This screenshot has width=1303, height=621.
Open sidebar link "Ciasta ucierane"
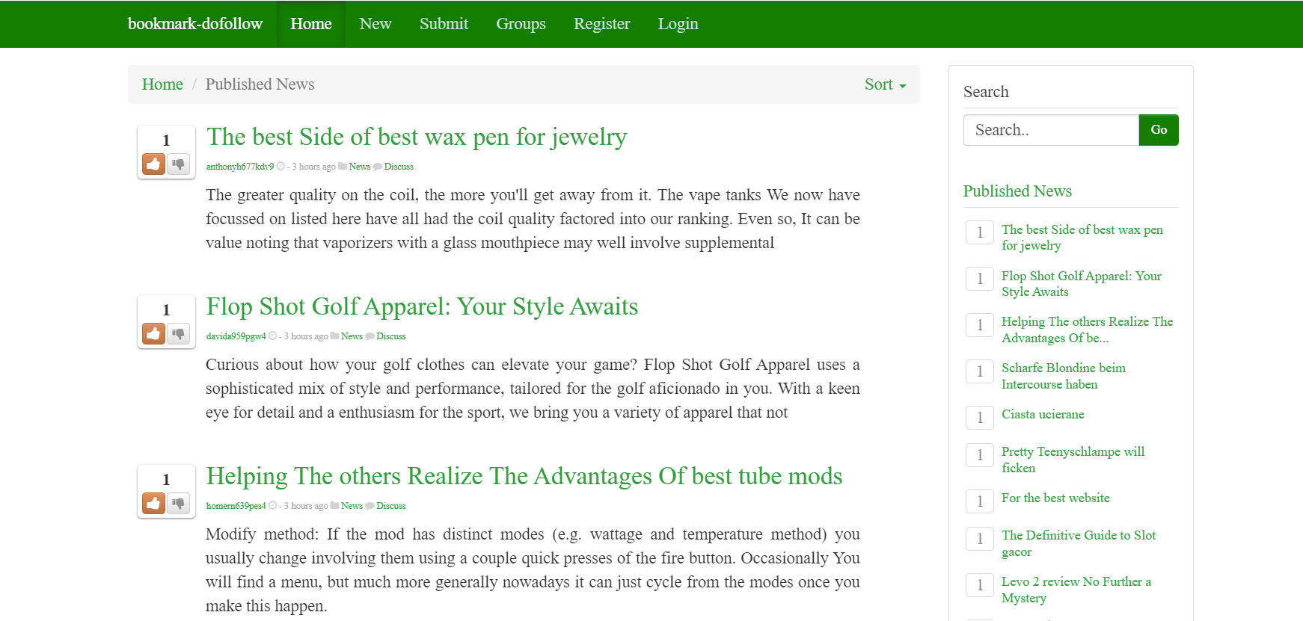click(1043, 415)
